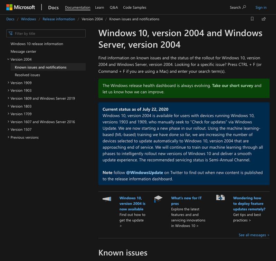The image size is (276, 261).
Task: Open Message center in sidebar
Action: 23,52
